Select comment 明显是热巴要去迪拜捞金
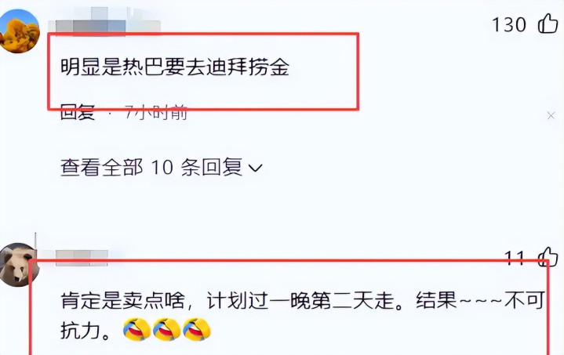This screenshot has height=355, width=564. click(175, 67)
